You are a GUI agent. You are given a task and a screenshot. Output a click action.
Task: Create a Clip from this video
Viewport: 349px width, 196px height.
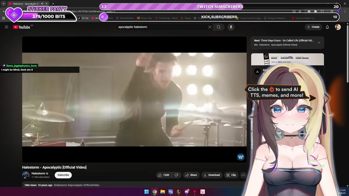[x=231, y=175]
